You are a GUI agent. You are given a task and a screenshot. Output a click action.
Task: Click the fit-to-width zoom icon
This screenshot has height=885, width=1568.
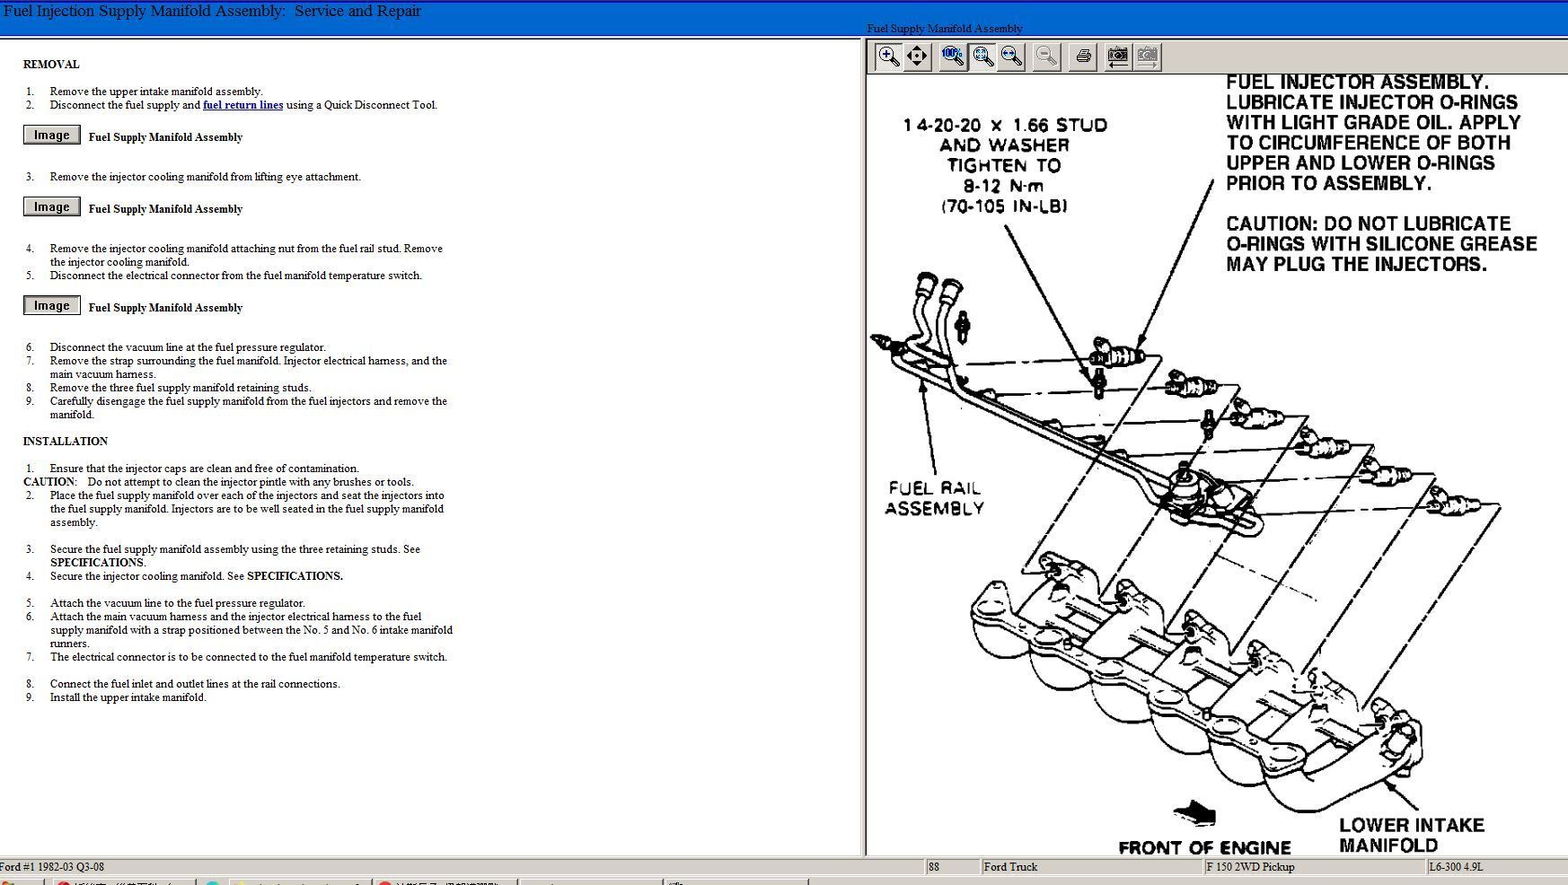pyautogui.click(x=1012, y=57)
